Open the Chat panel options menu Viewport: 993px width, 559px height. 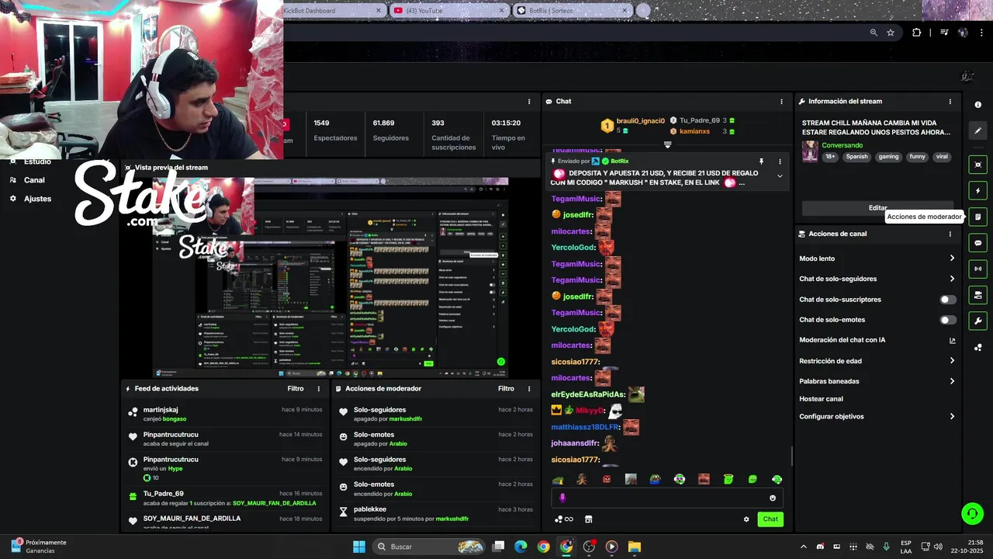(x=781, y=102)
